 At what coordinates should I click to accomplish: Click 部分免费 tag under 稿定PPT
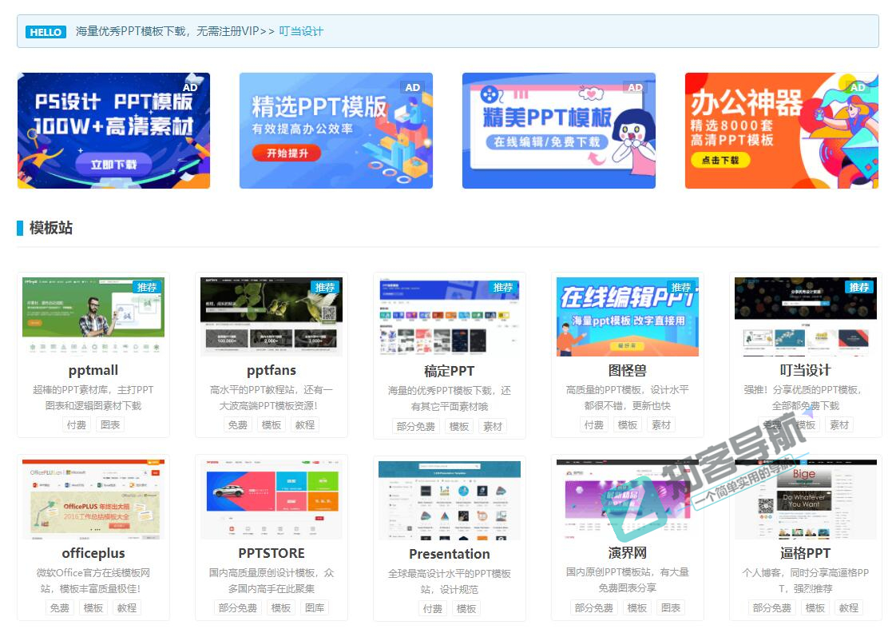tap(416, 426)
